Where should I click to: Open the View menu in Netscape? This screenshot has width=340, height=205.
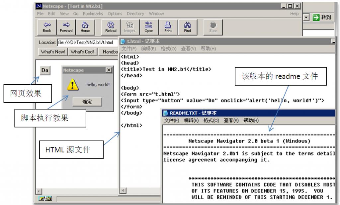pyautogui.click(x=64, y=14)
